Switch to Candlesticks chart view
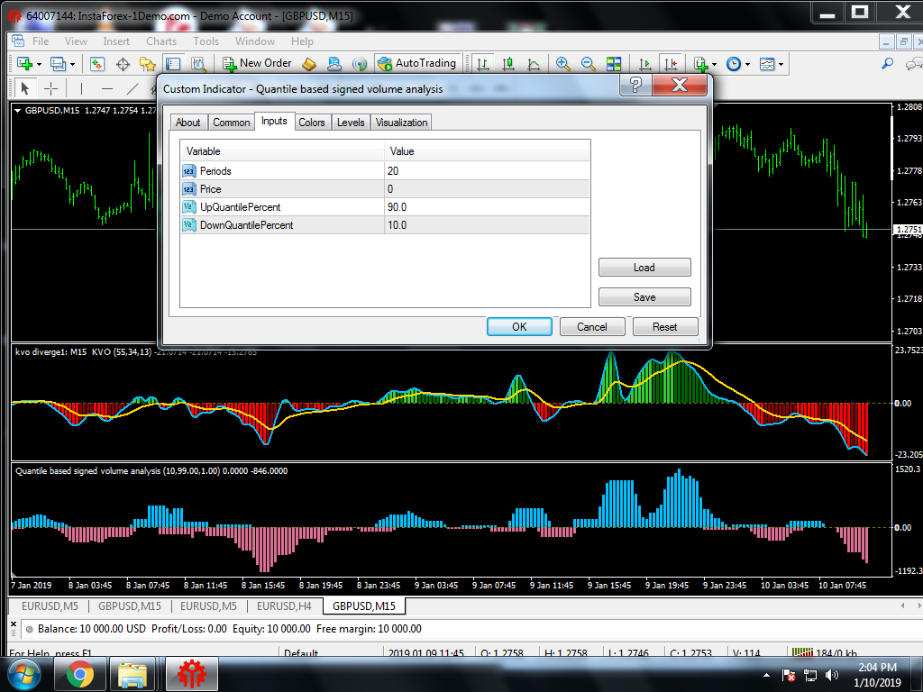 click(508, 64)
